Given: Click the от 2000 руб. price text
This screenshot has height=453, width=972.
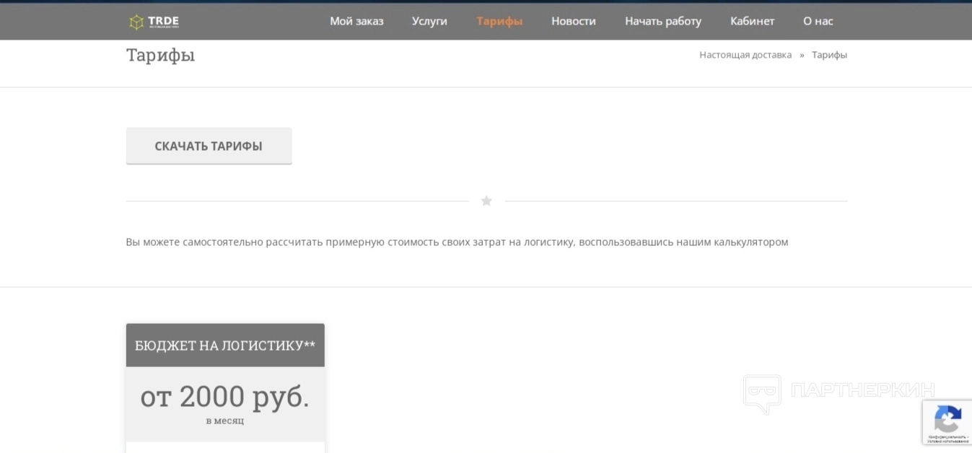Looking at the screenshot, I should pyautogui.click(x=224, y=396).
